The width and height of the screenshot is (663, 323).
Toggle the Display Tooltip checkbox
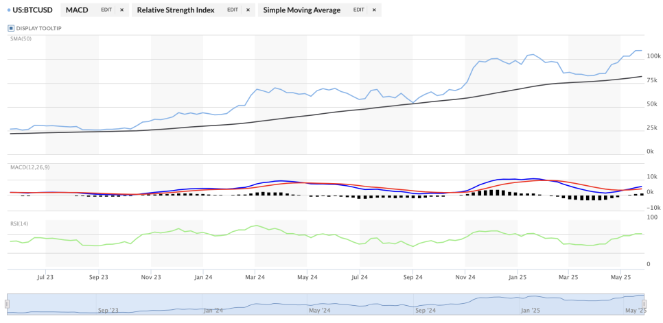(12, 28)
